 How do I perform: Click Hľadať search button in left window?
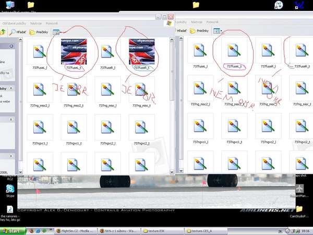[x=18, y=32]
